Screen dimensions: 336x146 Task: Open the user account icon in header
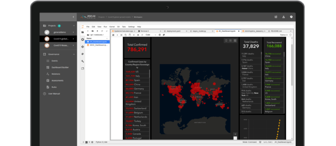(x=283, y=17)
